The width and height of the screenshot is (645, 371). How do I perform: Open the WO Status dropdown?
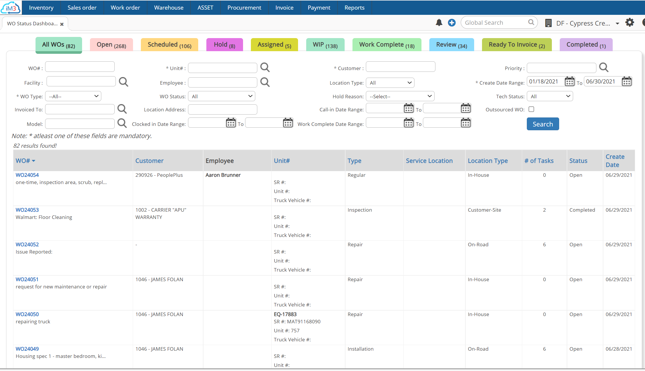point(221,96)
